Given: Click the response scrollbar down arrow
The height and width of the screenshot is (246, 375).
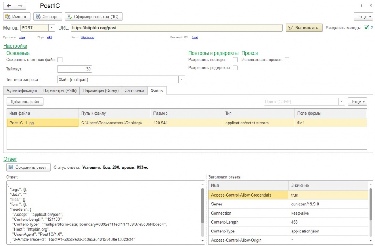Looking at the screenshot, I should tap(203, 241).
